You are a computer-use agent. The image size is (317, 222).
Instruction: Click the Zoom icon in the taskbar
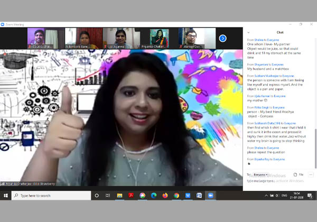[210, 195]
